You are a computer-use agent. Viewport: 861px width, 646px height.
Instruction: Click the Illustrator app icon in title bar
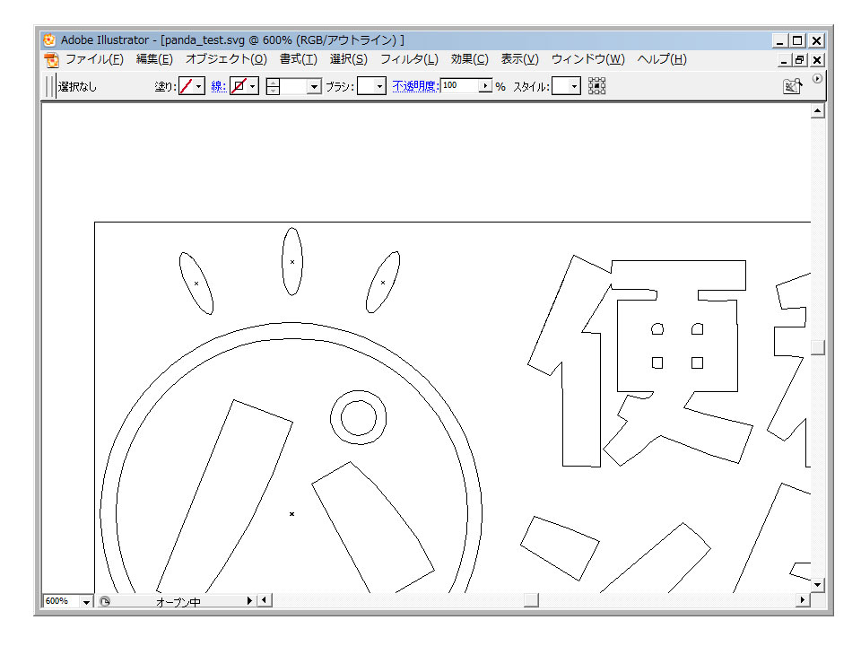(49, 39)
